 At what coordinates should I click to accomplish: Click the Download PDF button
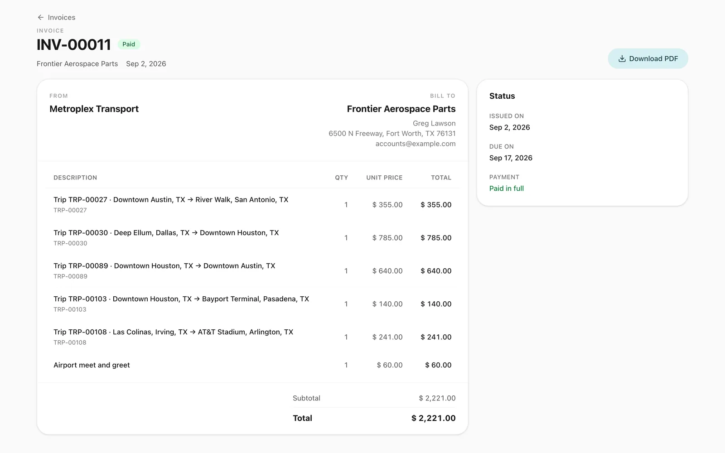click(648, 59)
